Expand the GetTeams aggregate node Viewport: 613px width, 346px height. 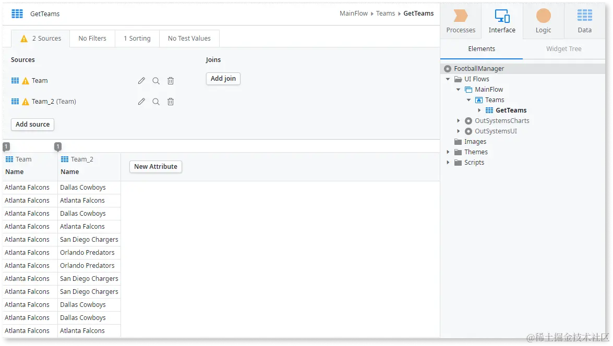click(479, 110)
